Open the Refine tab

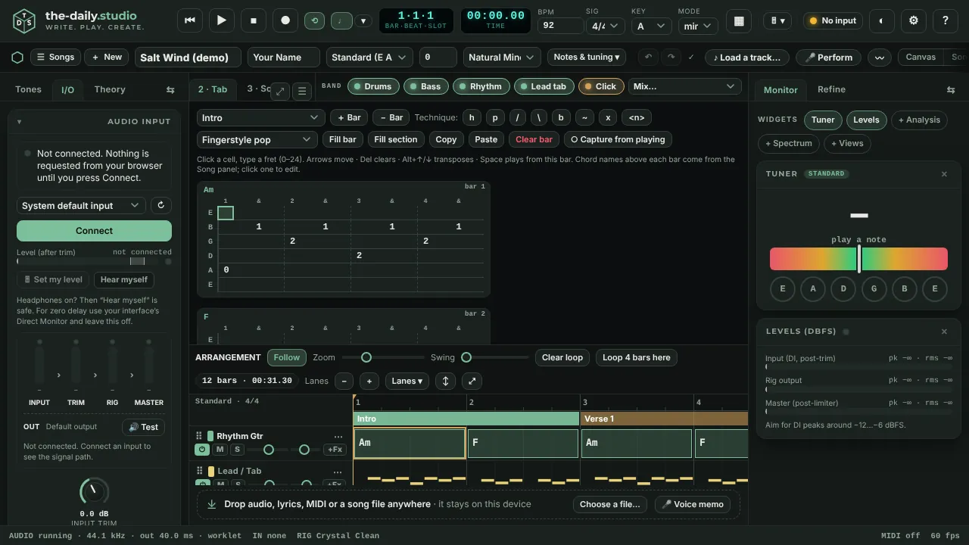[x=831, y=89]
